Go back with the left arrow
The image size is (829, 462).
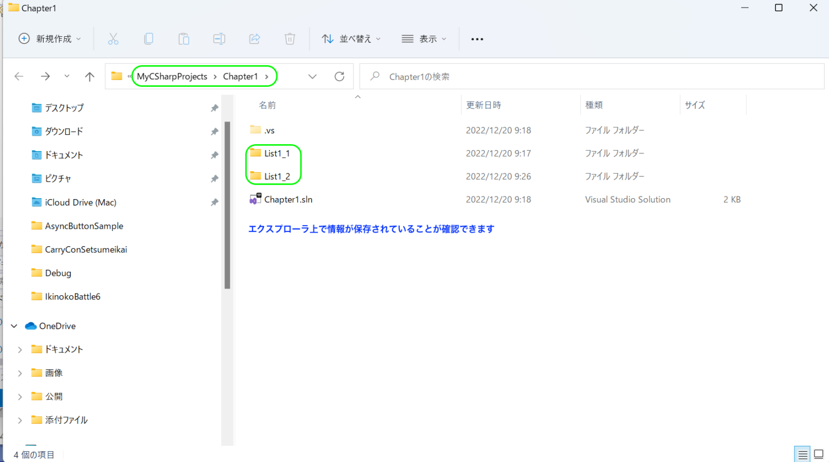click(19, 77)
